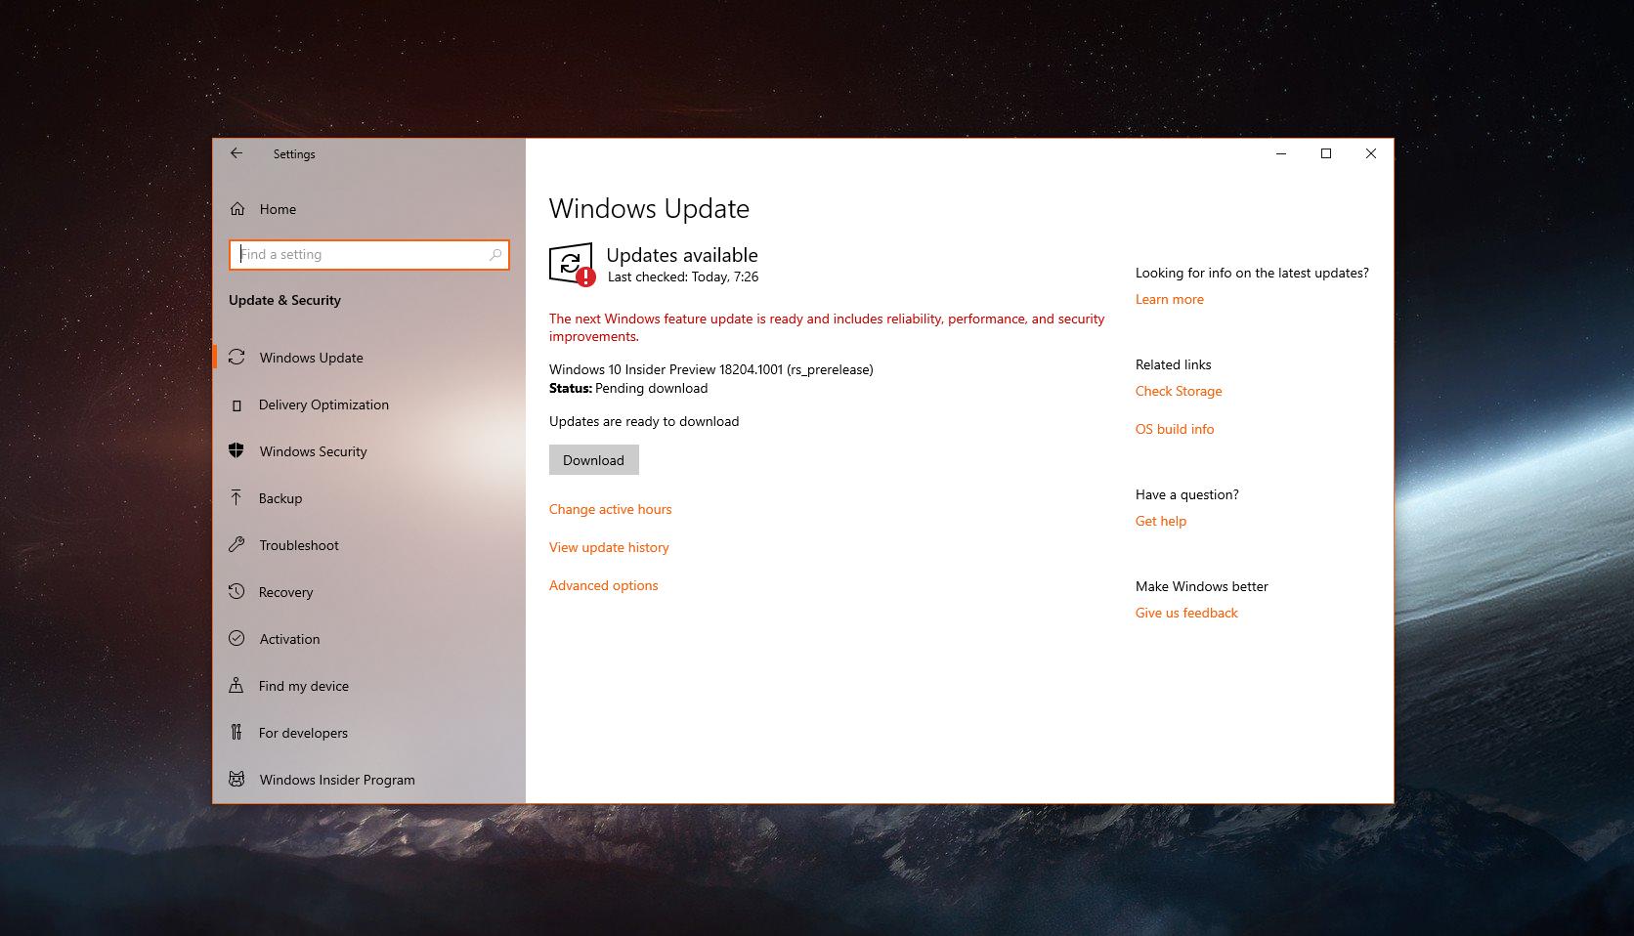This screenshot has height=936, width=1634.
Task: Click the OS build info link
Action: click(x=1174, y=429)
